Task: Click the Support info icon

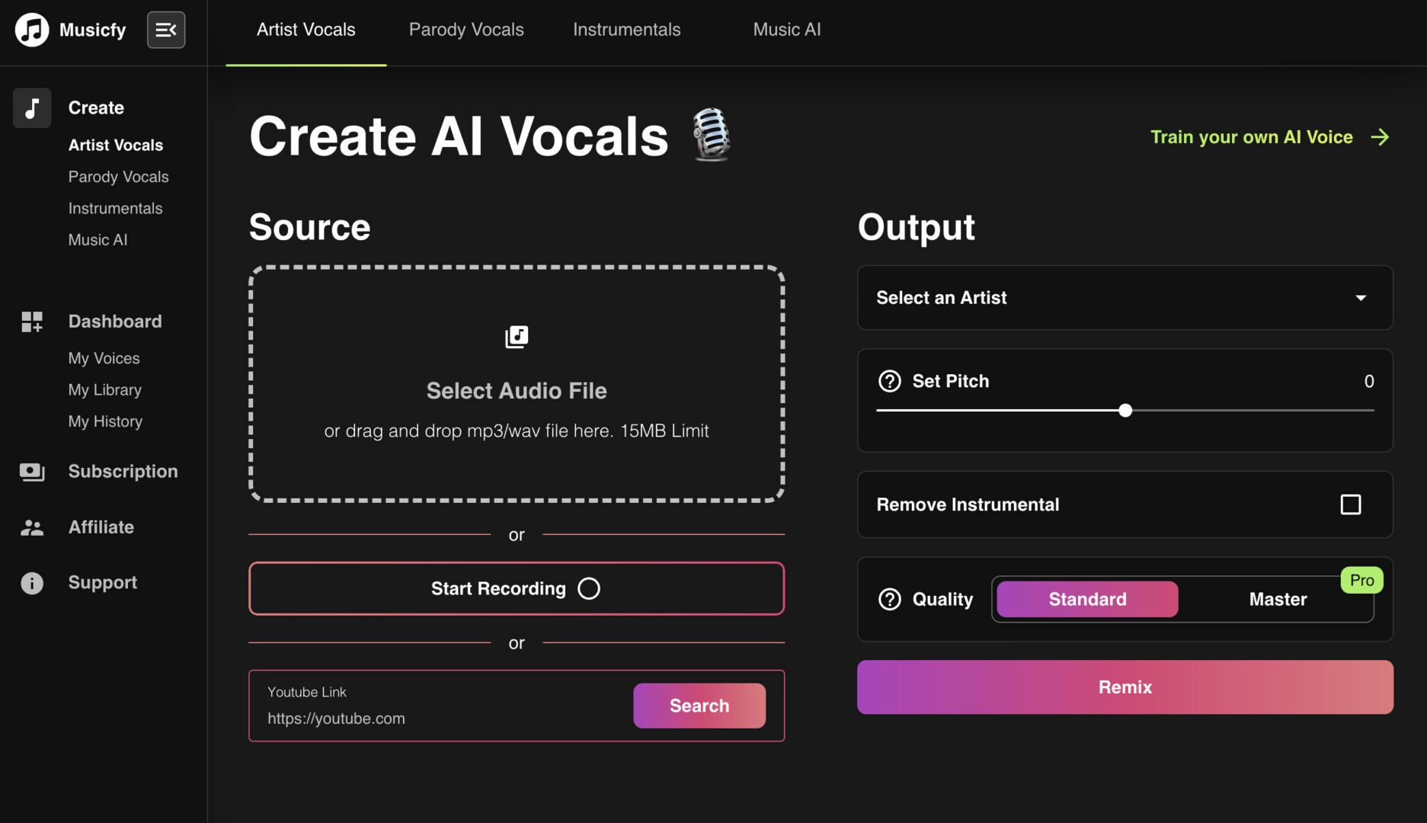Action: point(32,583)
